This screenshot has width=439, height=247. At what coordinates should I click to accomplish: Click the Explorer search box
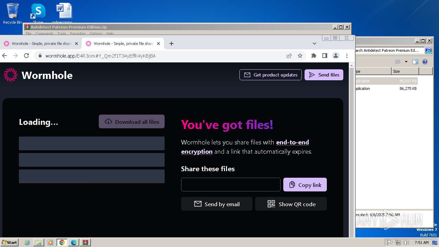point(390,50)
